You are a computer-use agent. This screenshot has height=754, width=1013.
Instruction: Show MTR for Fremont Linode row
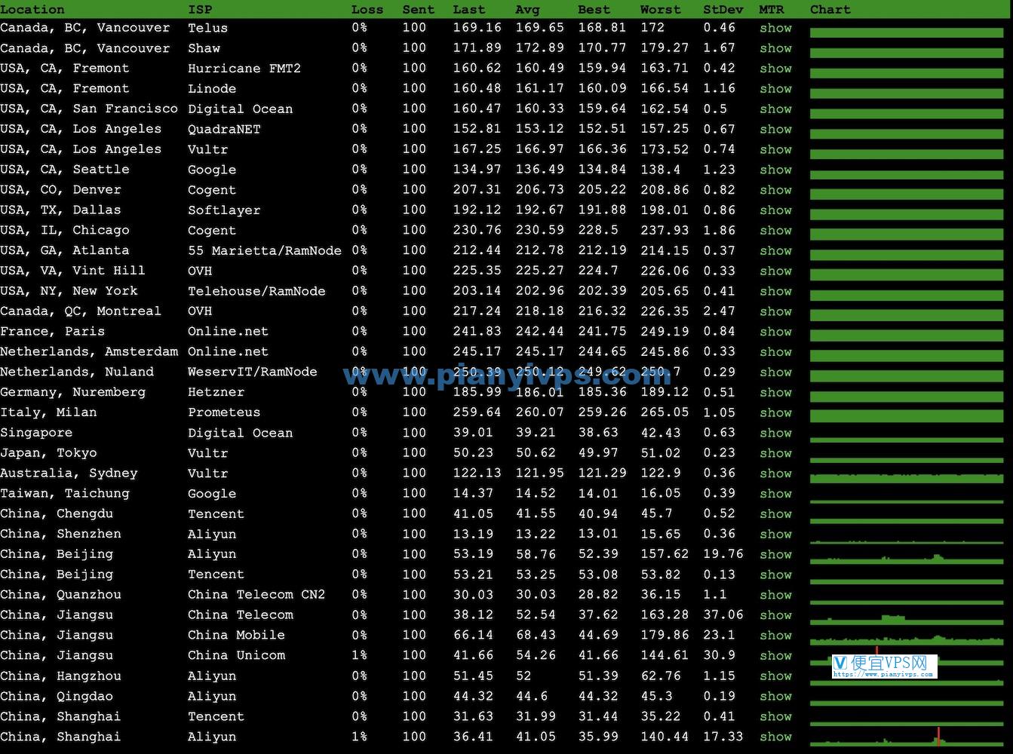775,89
